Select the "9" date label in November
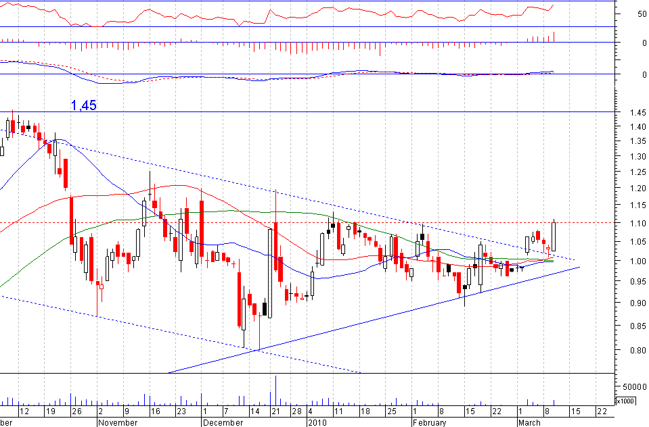This screenshot has height=427, width=649. coord(127,411)
